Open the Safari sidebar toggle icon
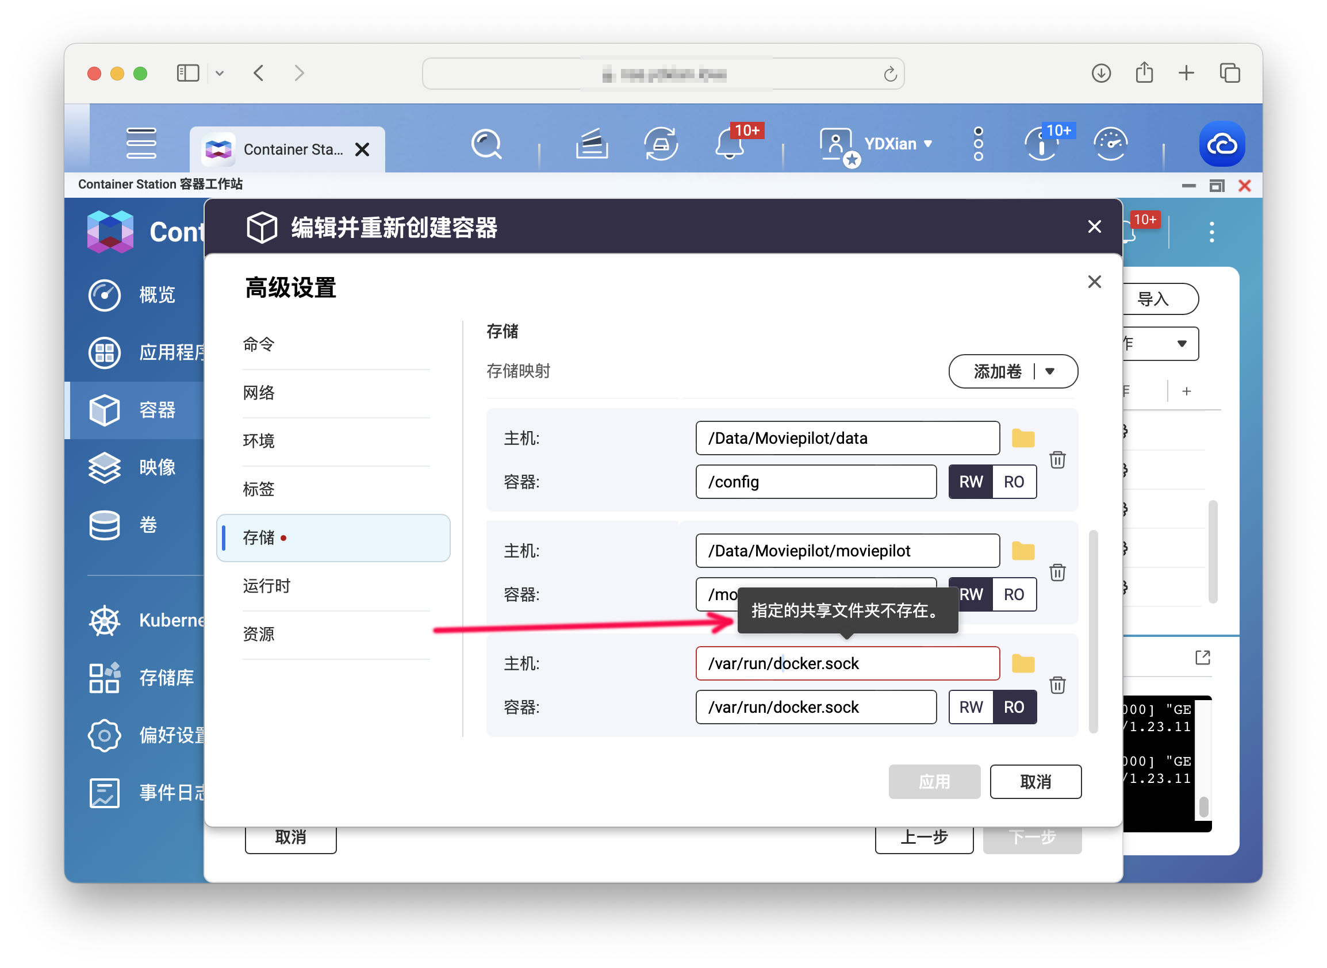The height and width of the screenshot is (968, 1327). pos(188,72)
